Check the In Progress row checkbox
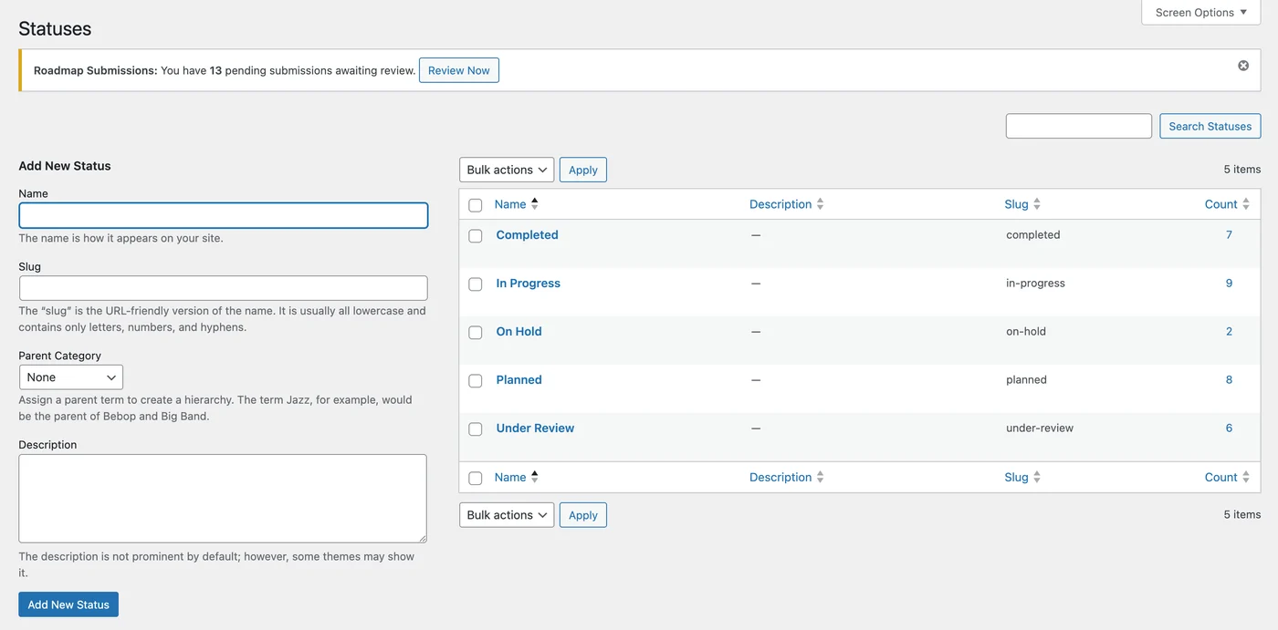 pyautogui.click(x=476, y=284)
